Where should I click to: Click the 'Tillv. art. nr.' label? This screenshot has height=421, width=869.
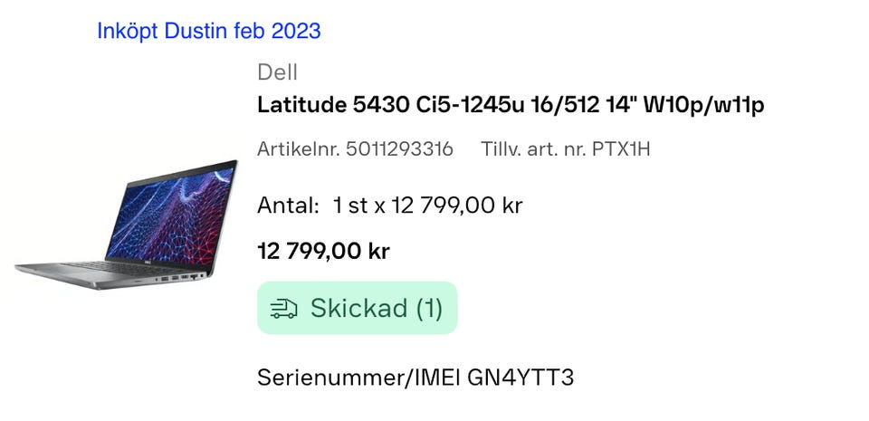coord(533,149)
